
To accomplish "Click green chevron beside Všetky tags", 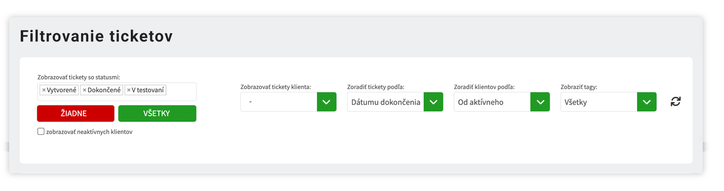I will click(x=647, y=102).
